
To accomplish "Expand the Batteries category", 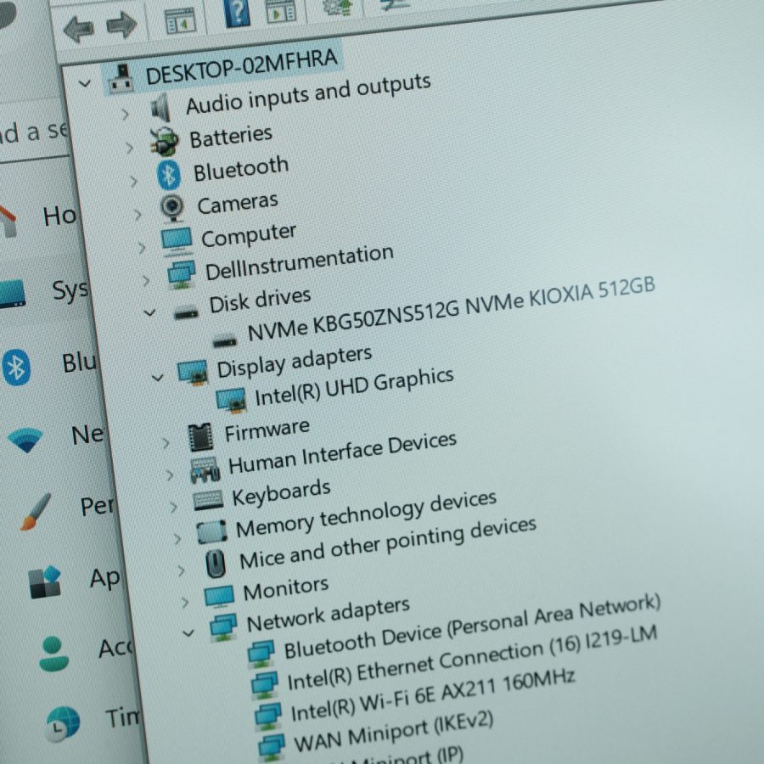I will [x=129, y=148].
